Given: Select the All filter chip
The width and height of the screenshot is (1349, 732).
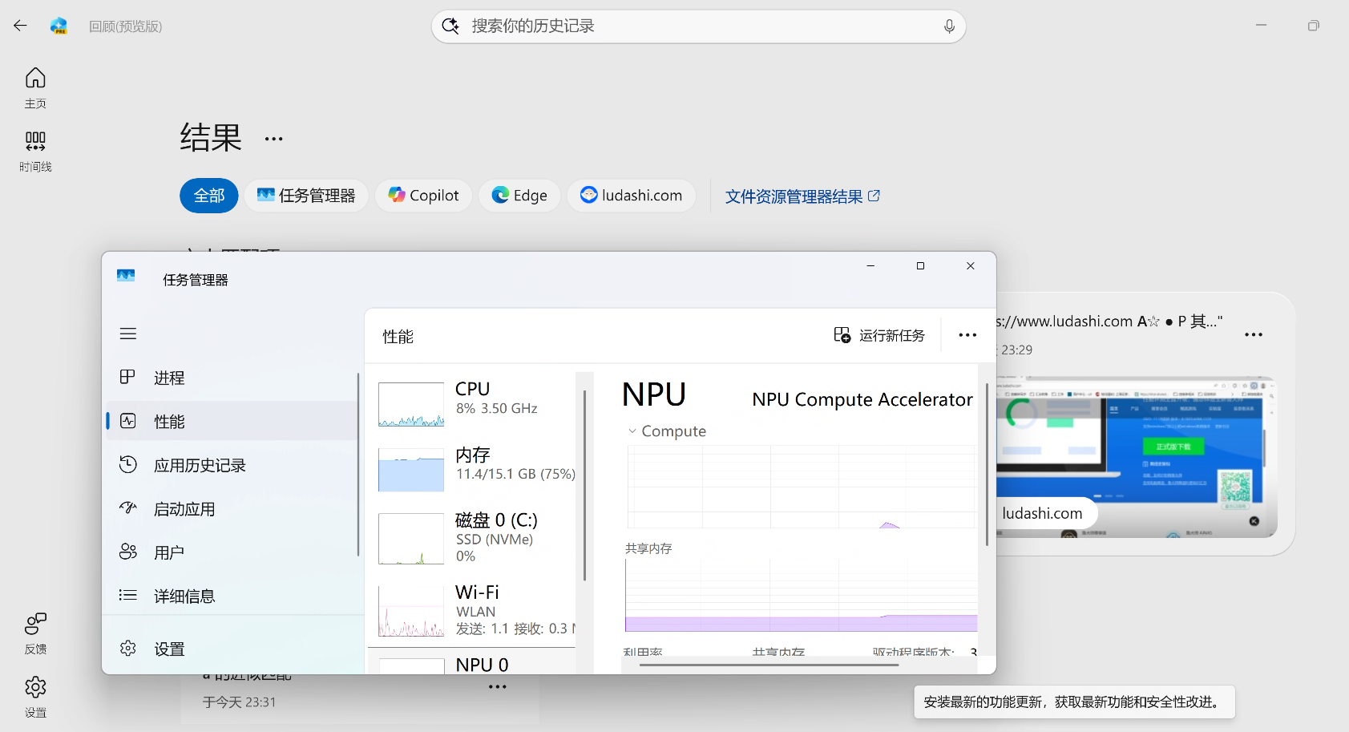Looking at the screenshot, I should point(209,196).
